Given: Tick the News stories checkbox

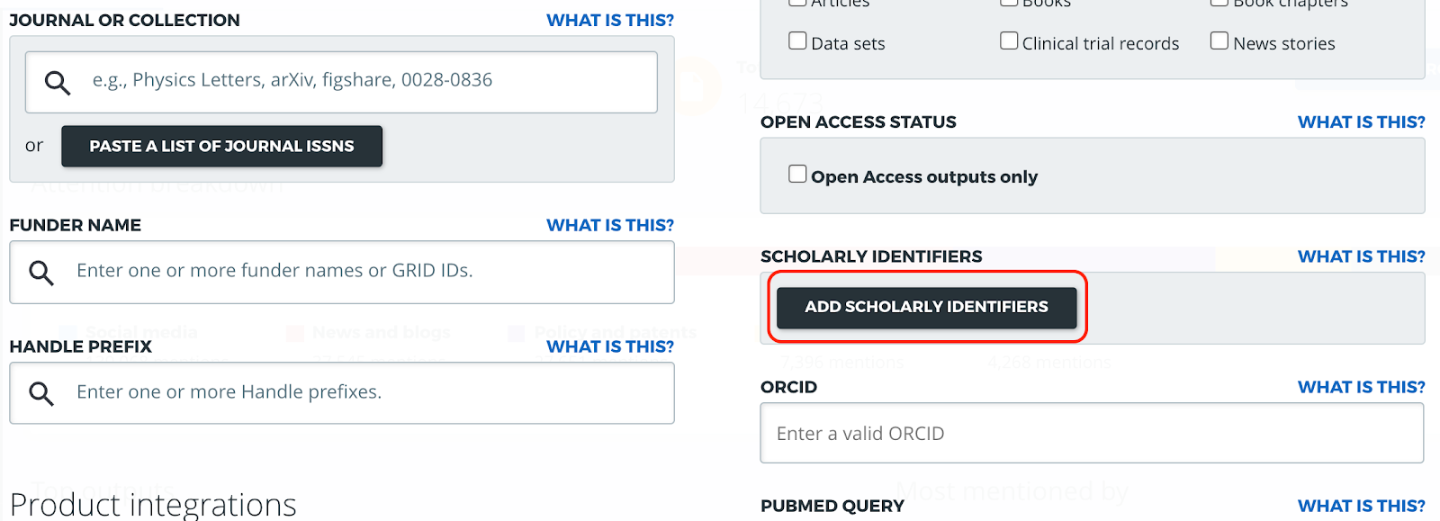Looking at the screenshot, I should [1219, 41].
